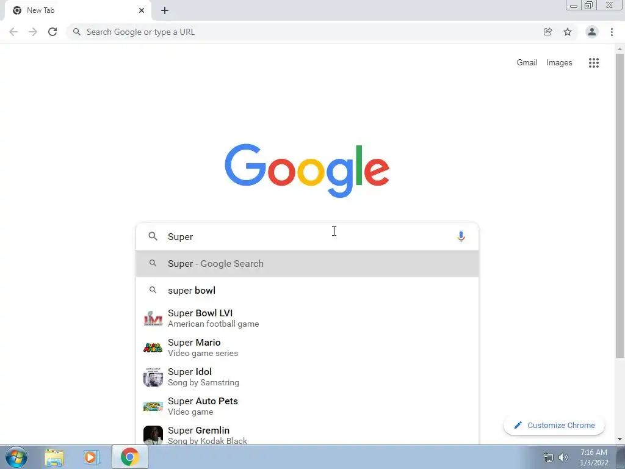
Task: Start voice search with the microphone icon
Action: 461,236
